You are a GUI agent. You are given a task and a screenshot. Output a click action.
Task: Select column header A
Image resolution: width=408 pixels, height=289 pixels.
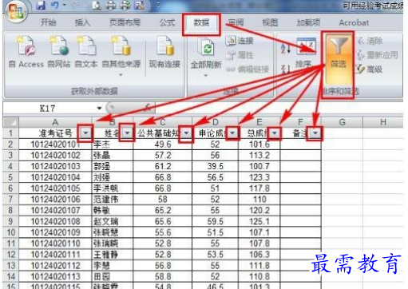(55, 122)
